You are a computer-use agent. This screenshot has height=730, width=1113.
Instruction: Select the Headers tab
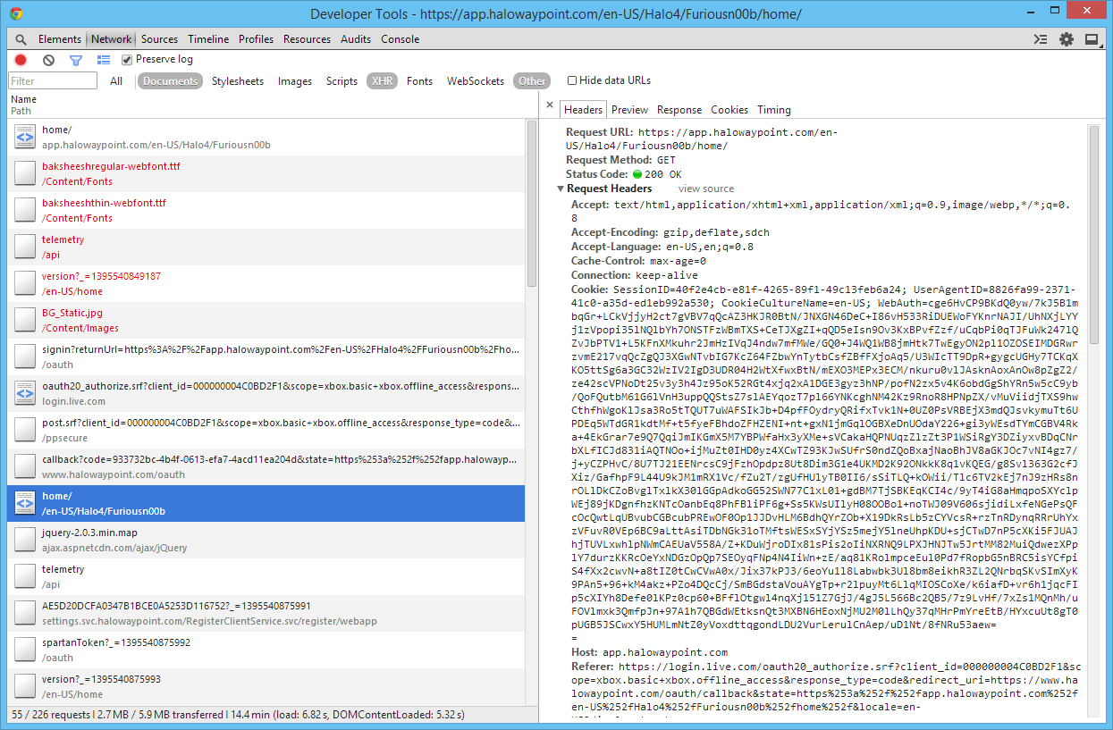point(584,110)
